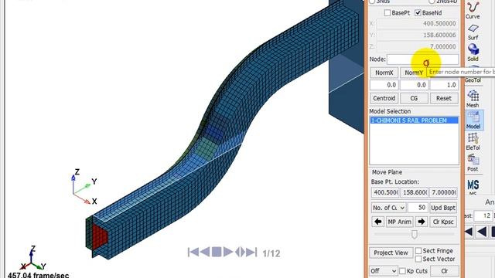Jump to last frame in viewport controls

pyautogui.click(x=251, y=253)
